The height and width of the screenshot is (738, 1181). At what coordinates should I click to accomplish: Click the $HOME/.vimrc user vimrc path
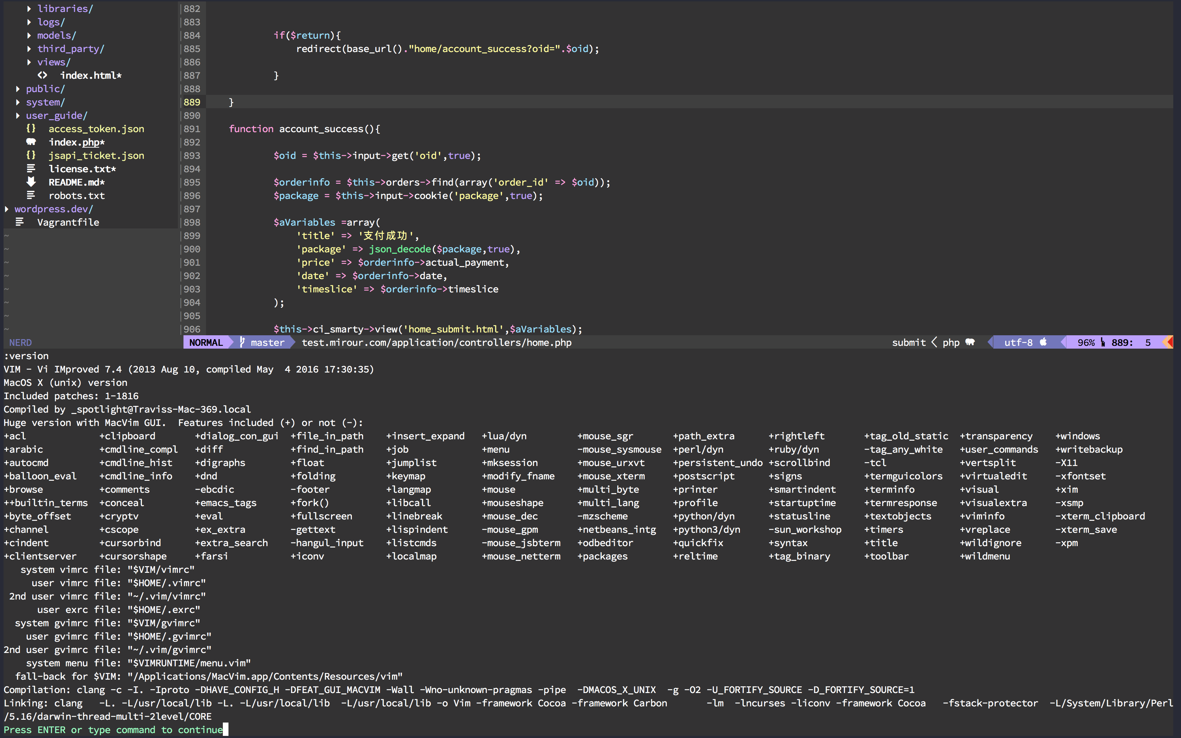coord(166,583)
